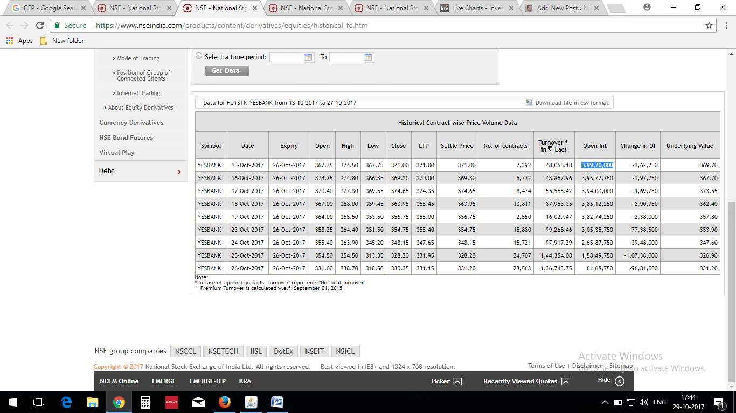The width and height of the screenshot is (736, 413).
Task: Open Position of Group of Connected Clients
Action: click(x=143, y=76)
